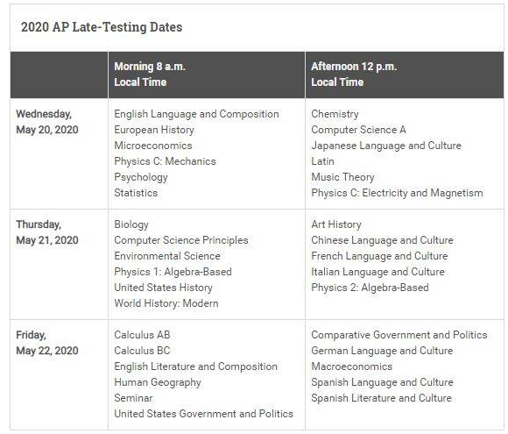Select Computer Science A exam
Viewport: 508px width, 434px height.
pyautogui.click(x=358, y=130)
